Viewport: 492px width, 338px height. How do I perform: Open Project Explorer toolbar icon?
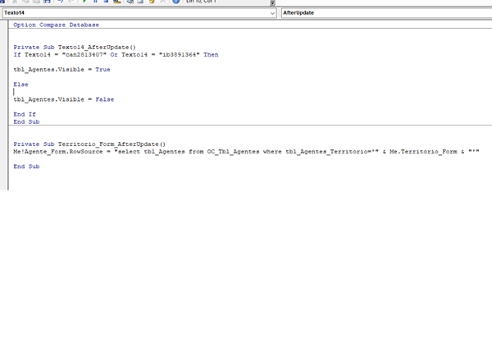click(x=130, y=1)
